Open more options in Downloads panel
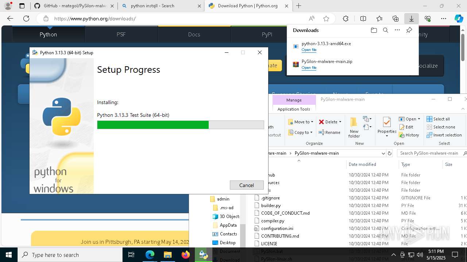 click(x=397, y=30)
